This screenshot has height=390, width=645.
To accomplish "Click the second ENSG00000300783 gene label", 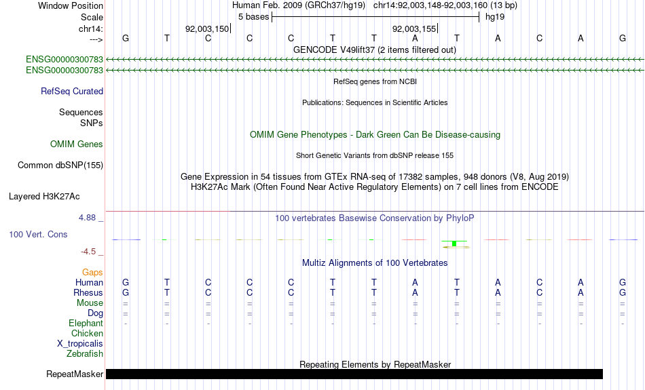I will pos(64,71).
